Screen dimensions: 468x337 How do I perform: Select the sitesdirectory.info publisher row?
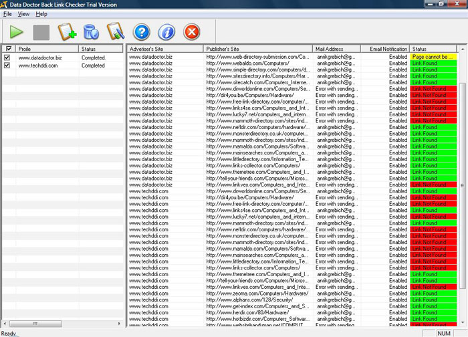(x=292, y=76)
